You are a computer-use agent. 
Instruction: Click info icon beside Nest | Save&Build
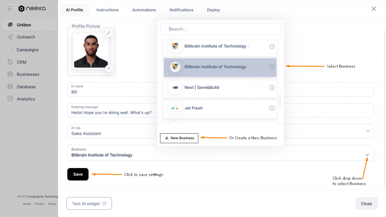tap(272, 88)
